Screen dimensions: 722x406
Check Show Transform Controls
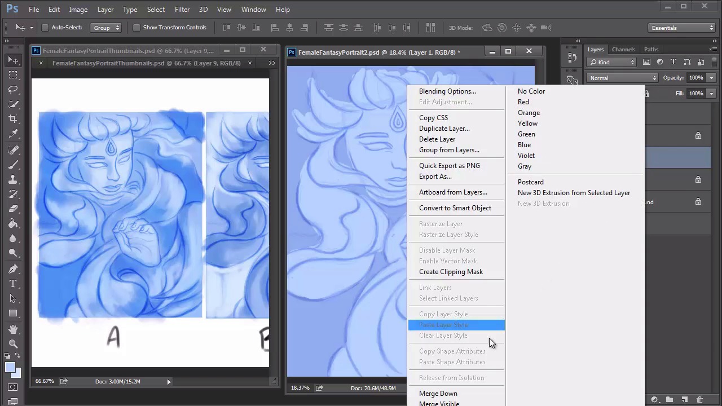(137, 28)
